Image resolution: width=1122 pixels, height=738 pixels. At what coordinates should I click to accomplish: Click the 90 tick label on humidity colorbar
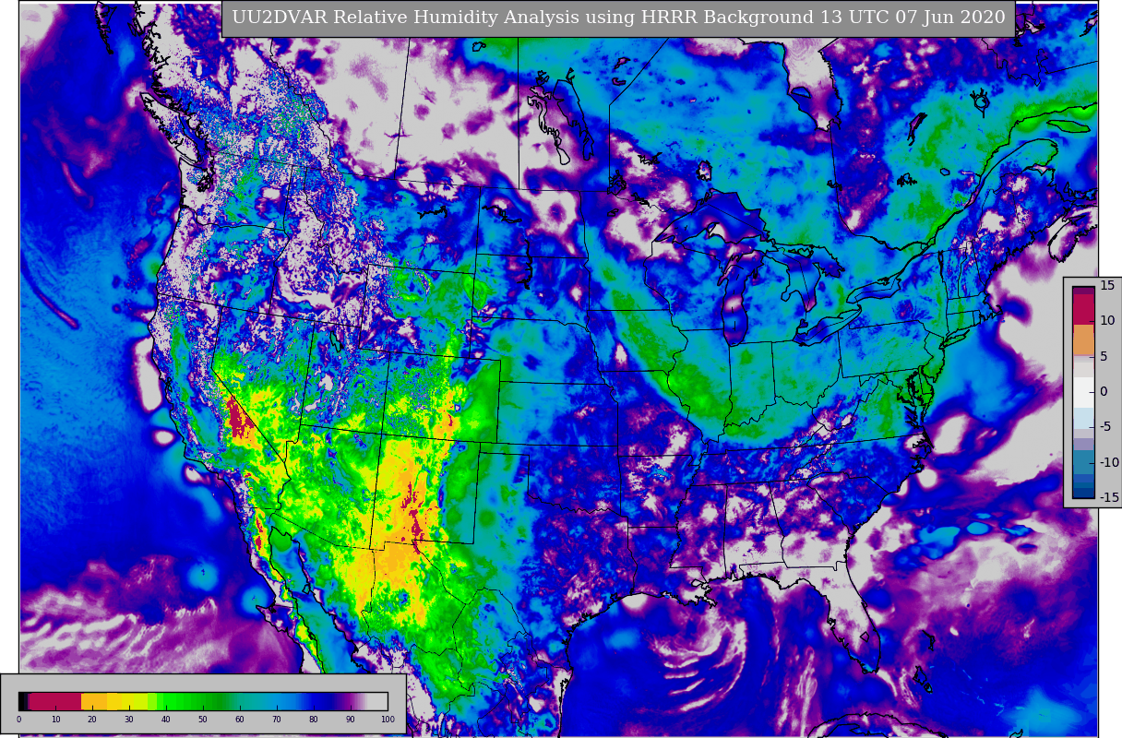pos(351,720)
